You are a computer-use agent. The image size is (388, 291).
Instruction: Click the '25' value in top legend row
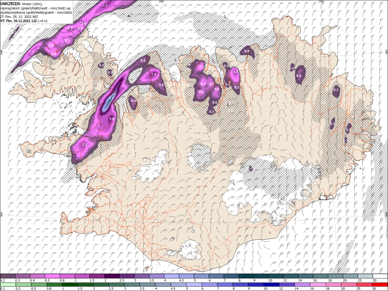pyautogui.click(x=359, y=280)
